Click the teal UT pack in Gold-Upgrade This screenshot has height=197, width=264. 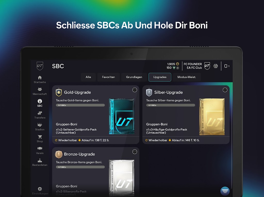coord(122,116)
